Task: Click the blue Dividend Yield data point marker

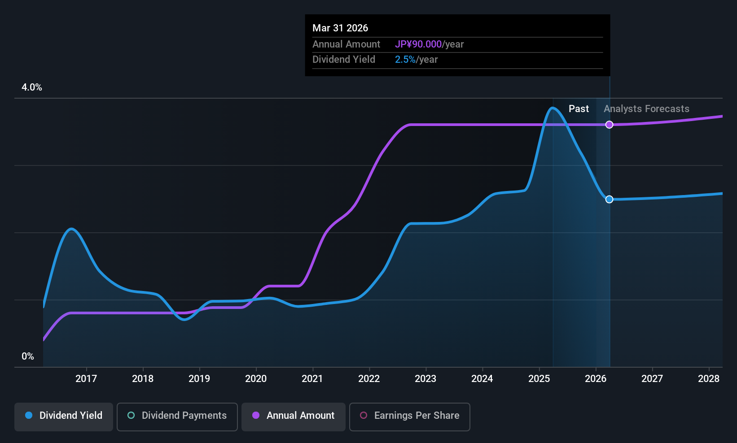Action: tap(609, 199)
